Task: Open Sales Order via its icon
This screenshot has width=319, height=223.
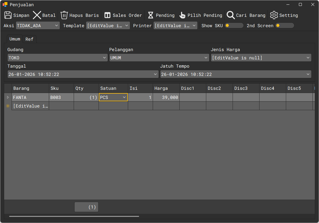Action: (x=107, y=15)
